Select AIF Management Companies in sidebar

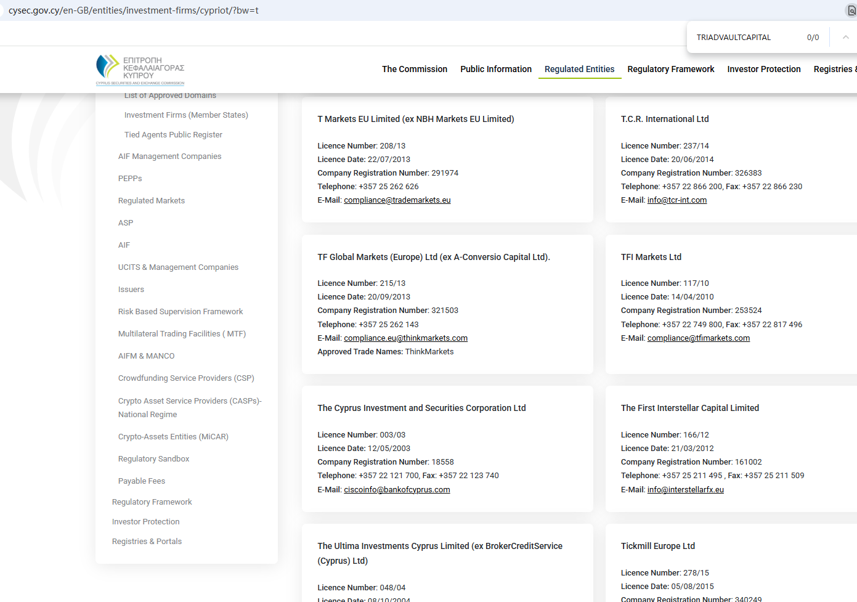coord(169,157)
